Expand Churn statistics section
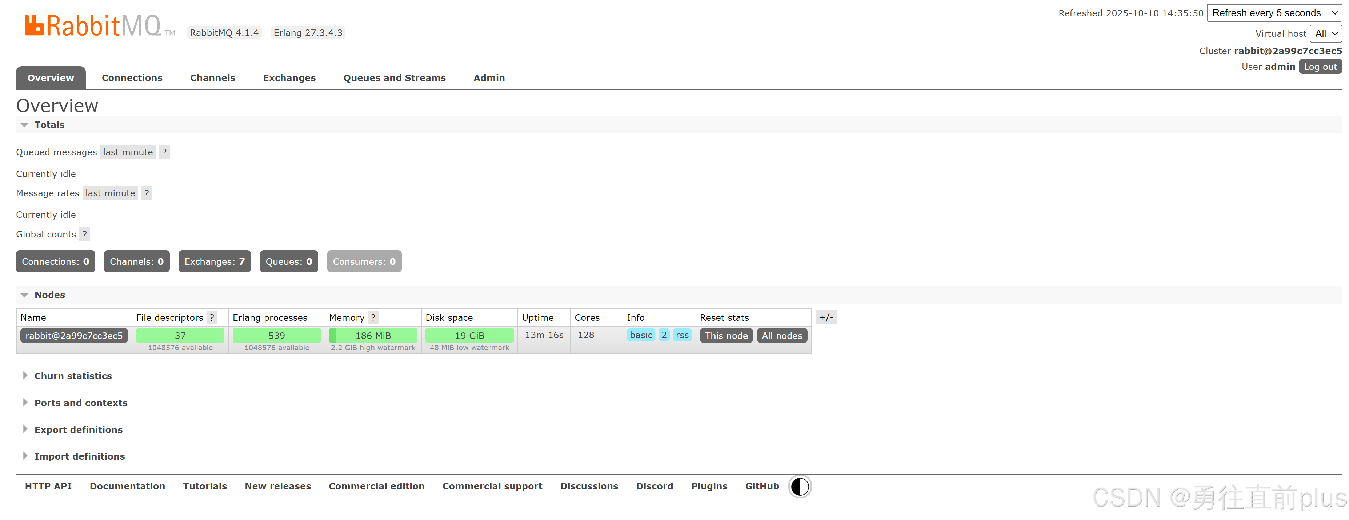 73,376
